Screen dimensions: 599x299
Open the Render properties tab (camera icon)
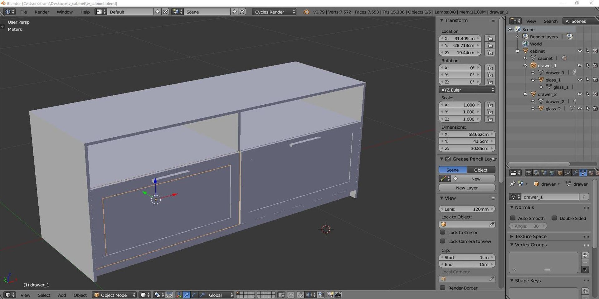tap(528, 173)
